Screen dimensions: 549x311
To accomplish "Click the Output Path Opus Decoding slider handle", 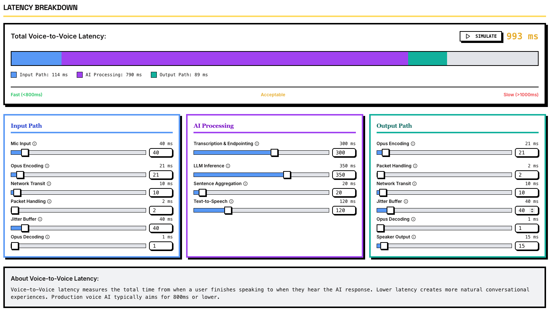I will click(x=380, y=228).
